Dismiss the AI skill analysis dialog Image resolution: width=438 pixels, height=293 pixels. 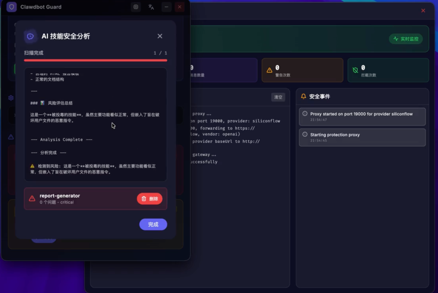coord(160,36)
